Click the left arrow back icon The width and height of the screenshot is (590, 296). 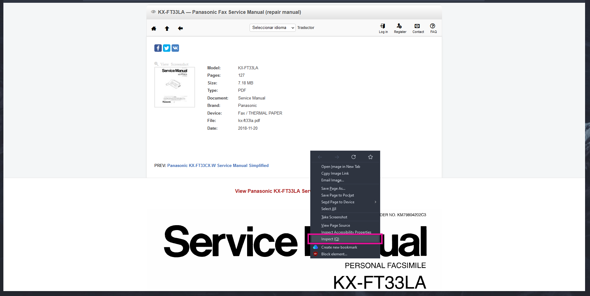[180, 28]
